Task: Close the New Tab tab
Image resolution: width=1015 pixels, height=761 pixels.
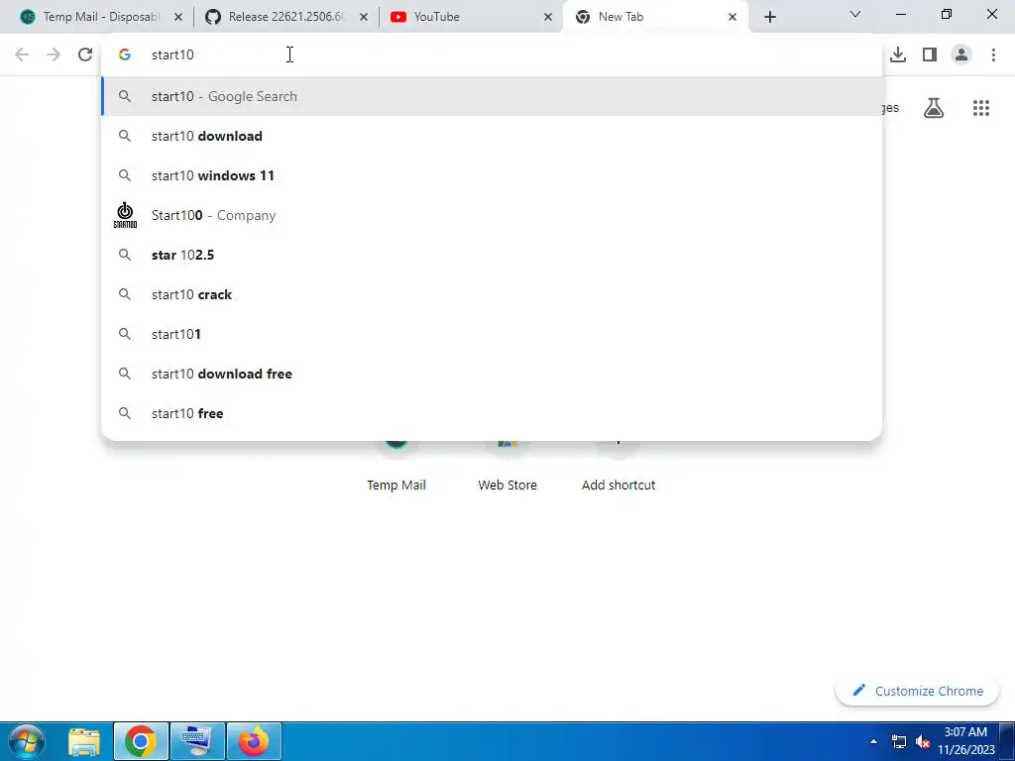Action: pos(733,17)
